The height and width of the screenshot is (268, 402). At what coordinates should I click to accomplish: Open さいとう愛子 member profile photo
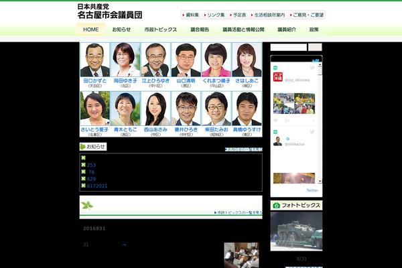click(x=95, y=109)
